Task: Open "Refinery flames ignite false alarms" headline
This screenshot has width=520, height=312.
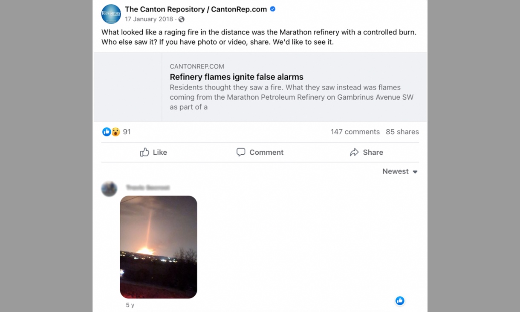Action: 237,77
